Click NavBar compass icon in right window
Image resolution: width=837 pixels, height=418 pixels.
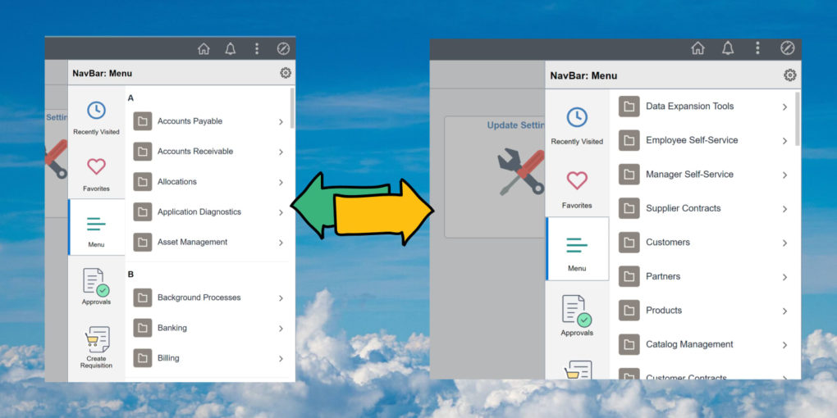coord(788,48)
